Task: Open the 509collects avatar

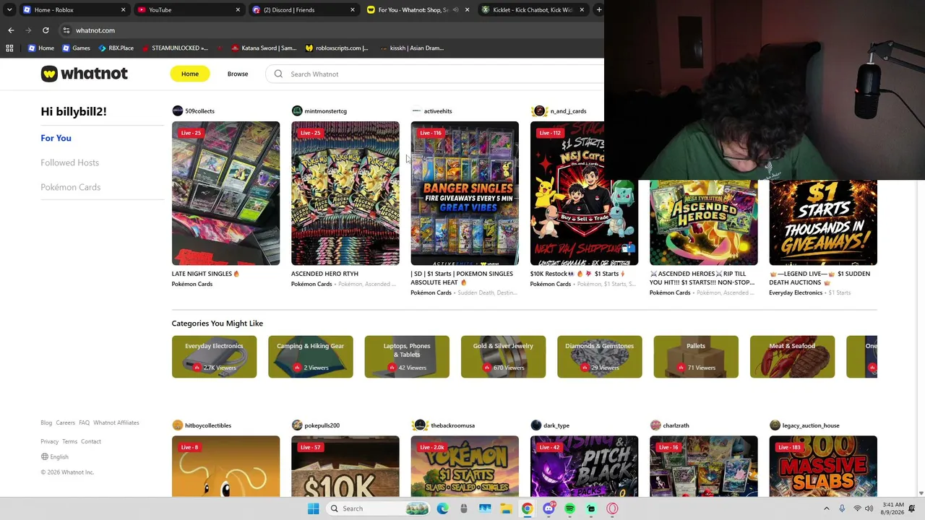Action: [x=177, y=110]
